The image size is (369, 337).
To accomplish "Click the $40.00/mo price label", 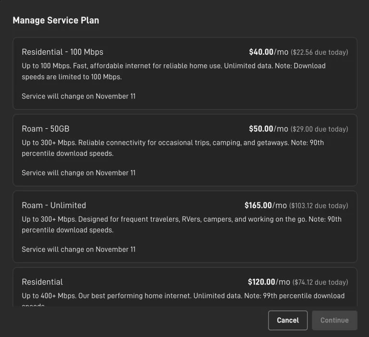I will coord(268,52).
